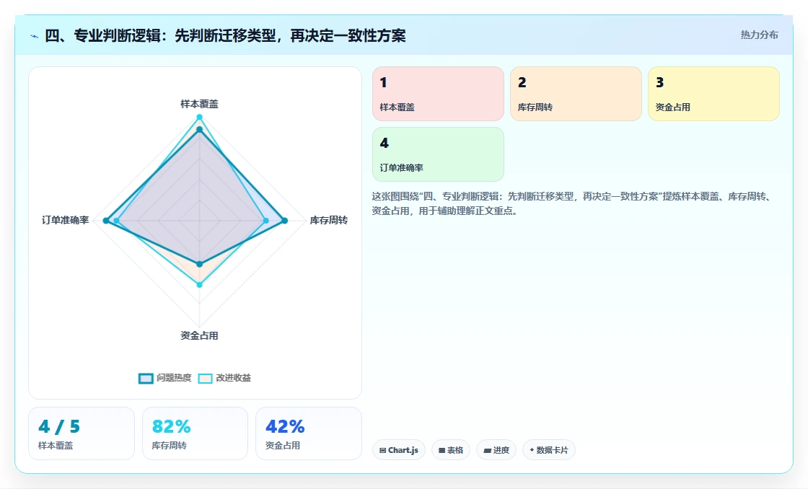Select the green card 4 订单准确率

click(438, 154)
